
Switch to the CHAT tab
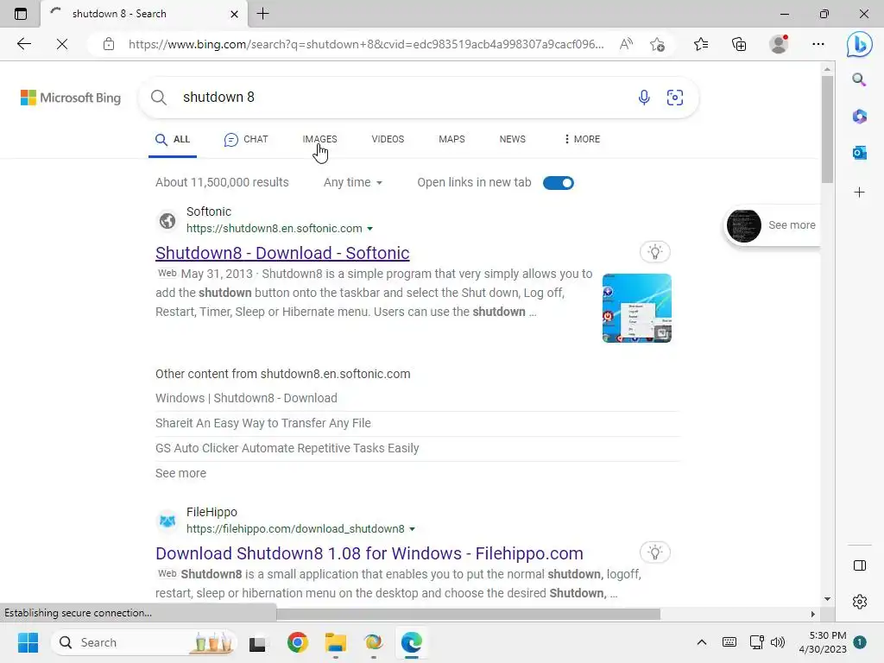point(246,139)
